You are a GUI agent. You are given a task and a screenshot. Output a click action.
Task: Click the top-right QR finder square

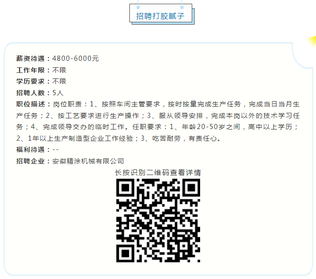click(191, 188)
